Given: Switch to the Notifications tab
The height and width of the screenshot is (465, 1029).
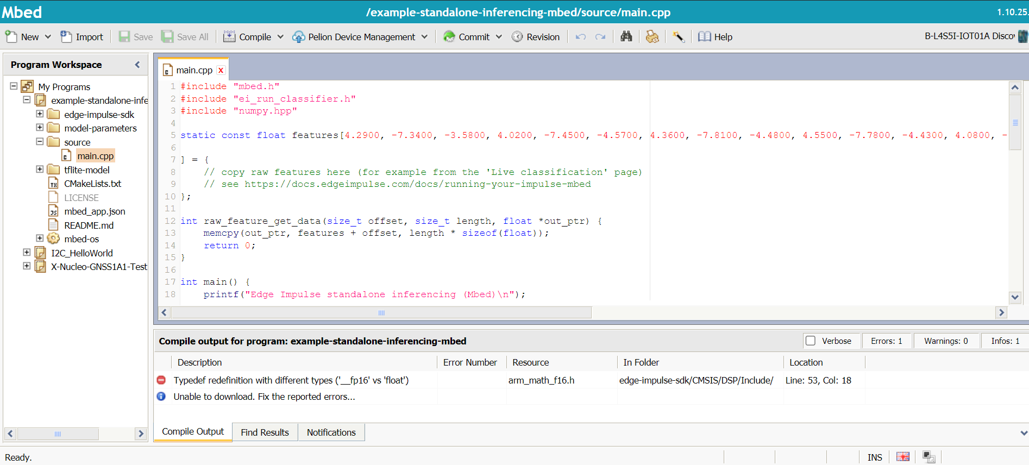Looking at the screenshot, I should (331, 432).
